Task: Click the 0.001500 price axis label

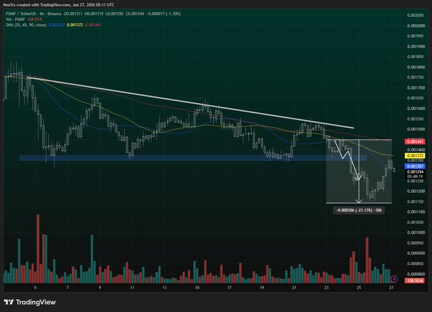Action: pyautogui.click(x=415, y=129)
